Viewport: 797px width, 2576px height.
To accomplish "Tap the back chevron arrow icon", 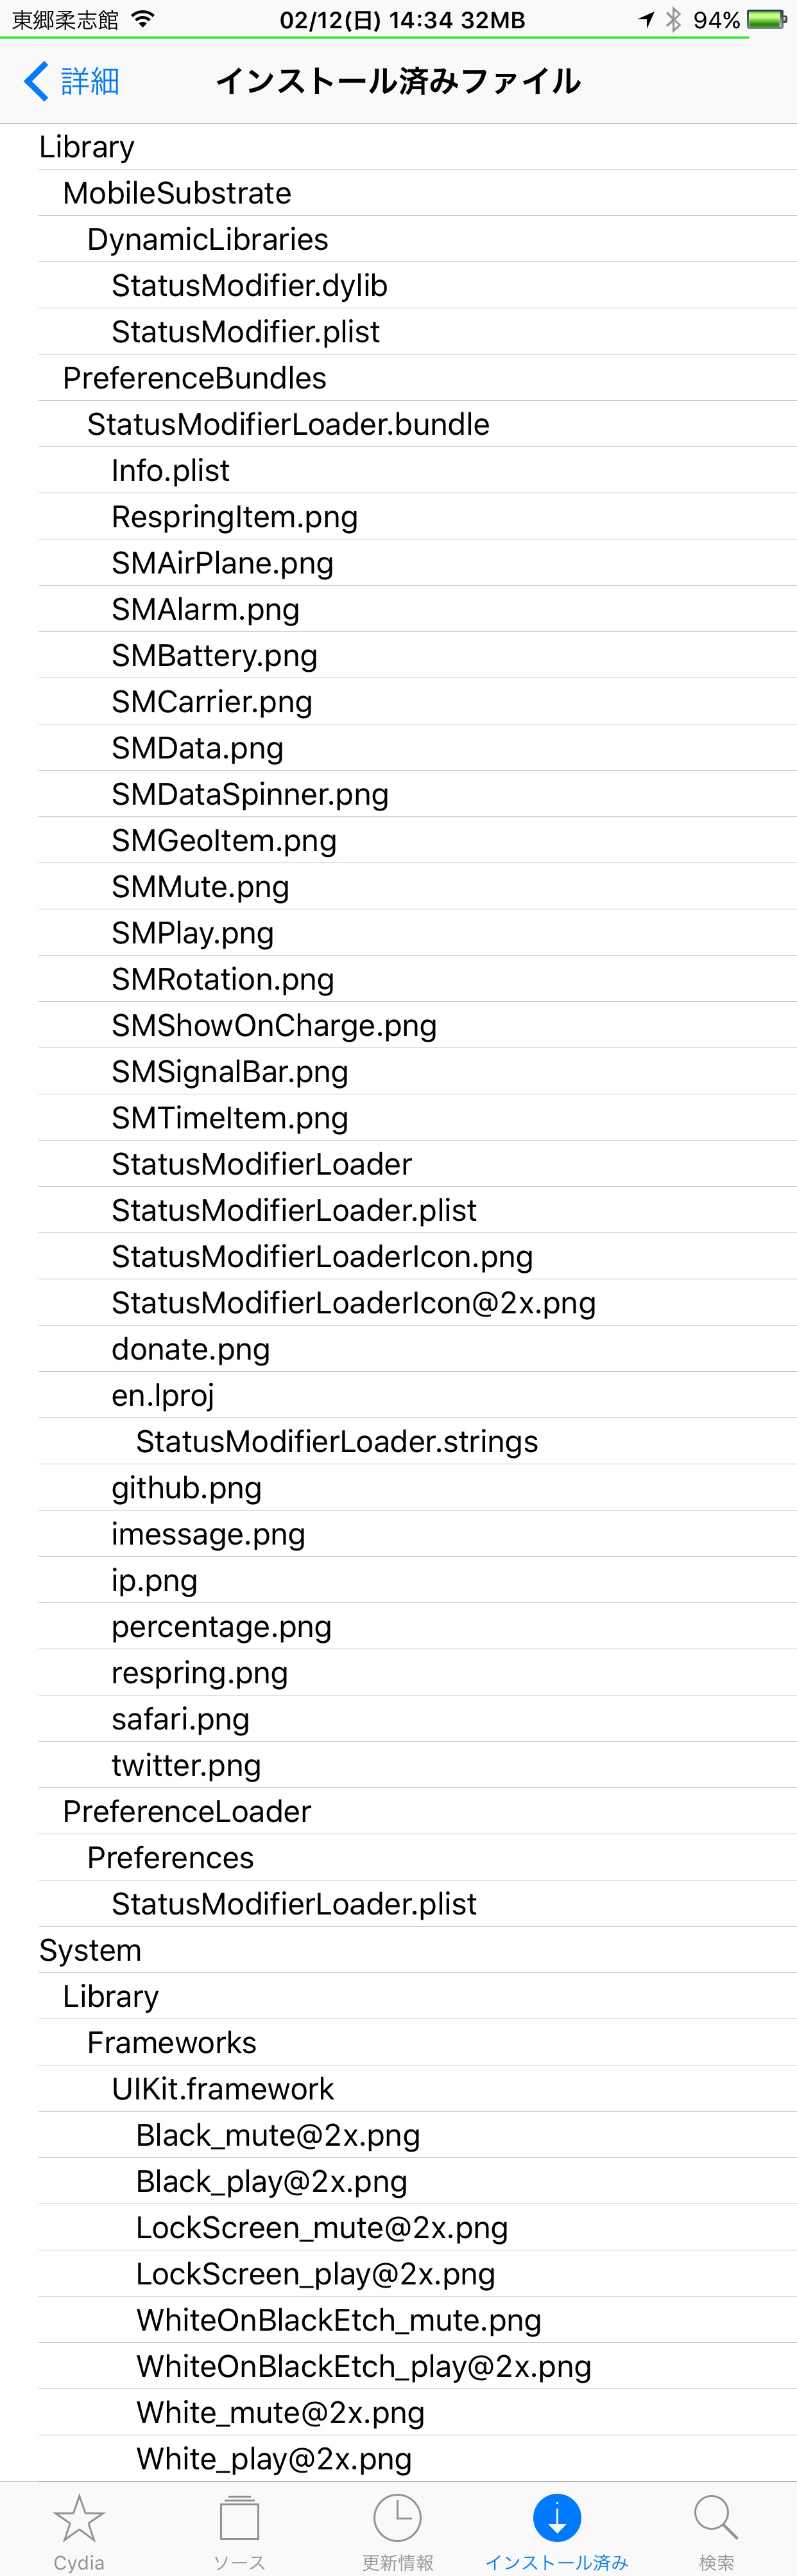I will [x=36, y=81].
